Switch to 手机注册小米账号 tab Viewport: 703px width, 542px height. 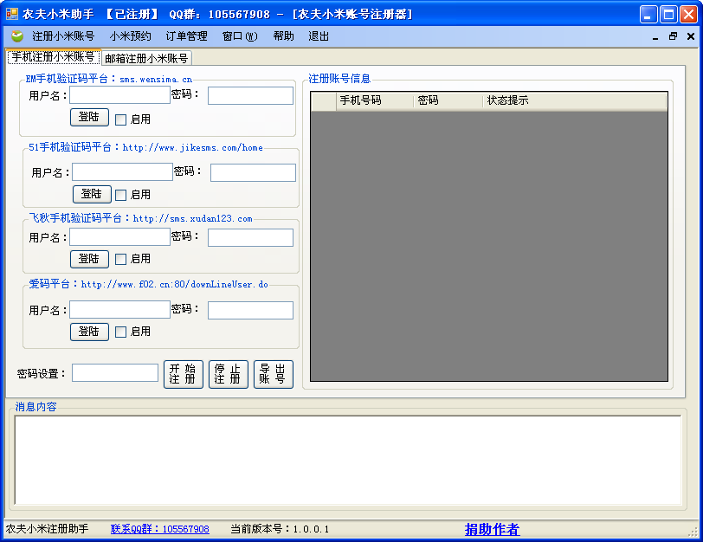(54, 57)
